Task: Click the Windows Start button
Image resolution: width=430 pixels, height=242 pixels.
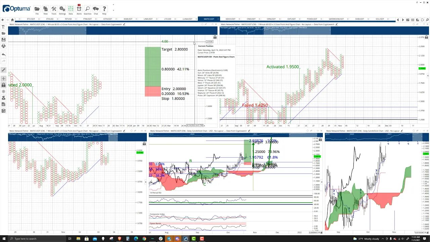Action: tap(4, 239)
